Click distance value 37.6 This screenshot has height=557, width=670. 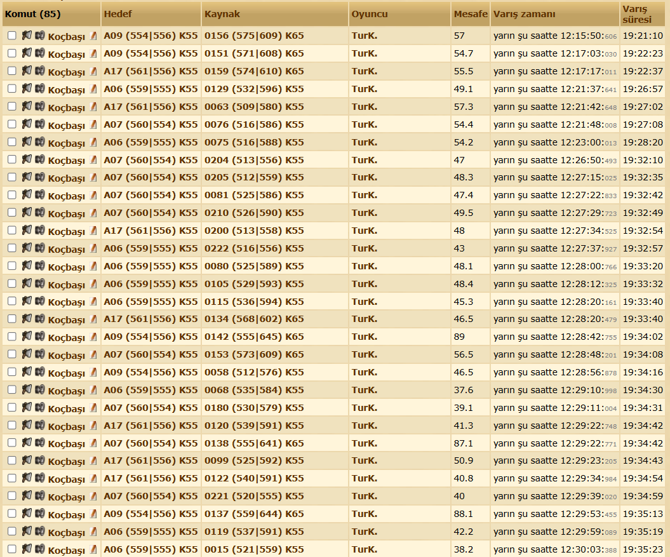pyautogui.click(x=464, y=390)
